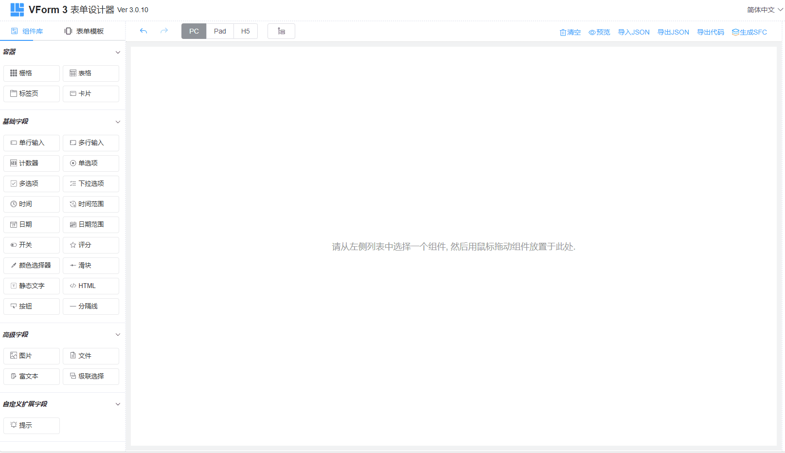Click the 预览 eye icon to preview

(599, 32)
